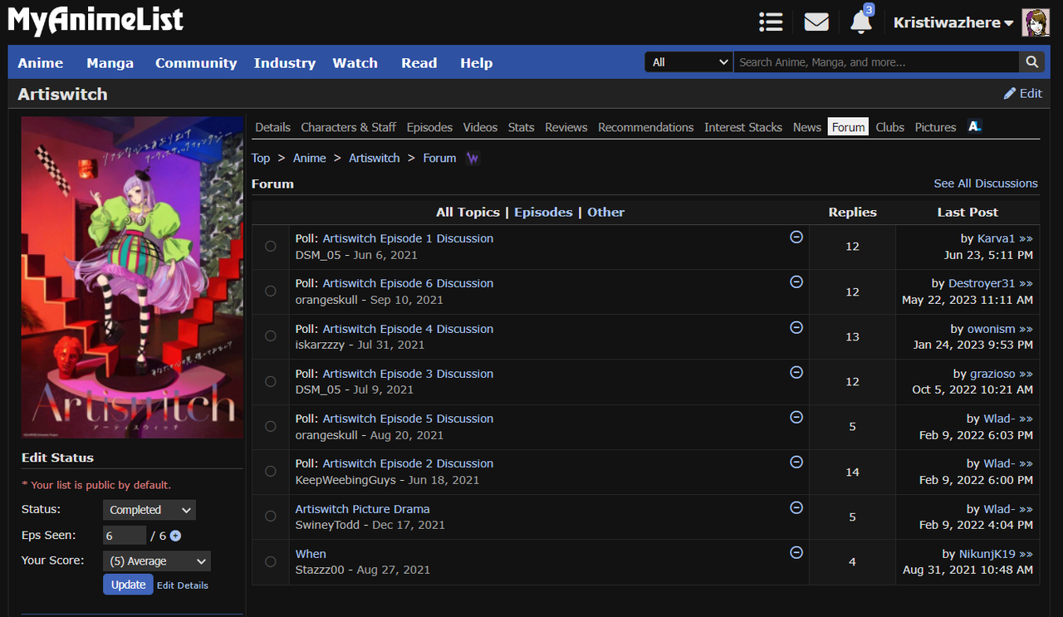The image size is (1063, 617).
Task: Click minus icon on Episode 1 Discussion row
Action: point(796,237)
